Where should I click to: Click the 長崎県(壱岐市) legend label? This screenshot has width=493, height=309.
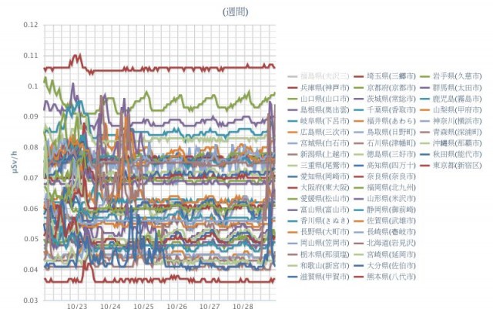(391, 232)
